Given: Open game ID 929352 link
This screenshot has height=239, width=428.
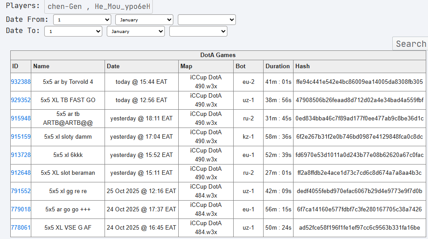Looking at the screenshot, I should tap(21, 100).
